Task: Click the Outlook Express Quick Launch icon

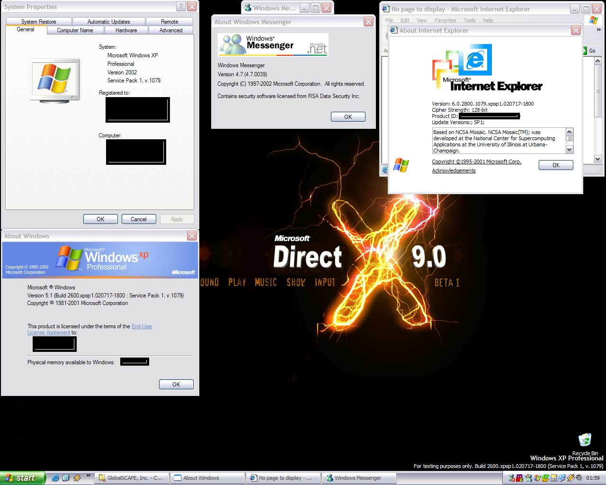Action: (x=66, y=478)
